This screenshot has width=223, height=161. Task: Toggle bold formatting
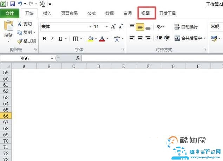44,39
